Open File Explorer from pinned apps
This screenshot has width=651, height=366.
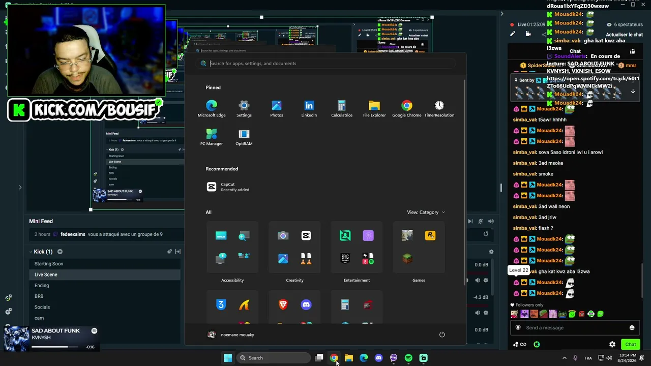(x=374, y=109)
